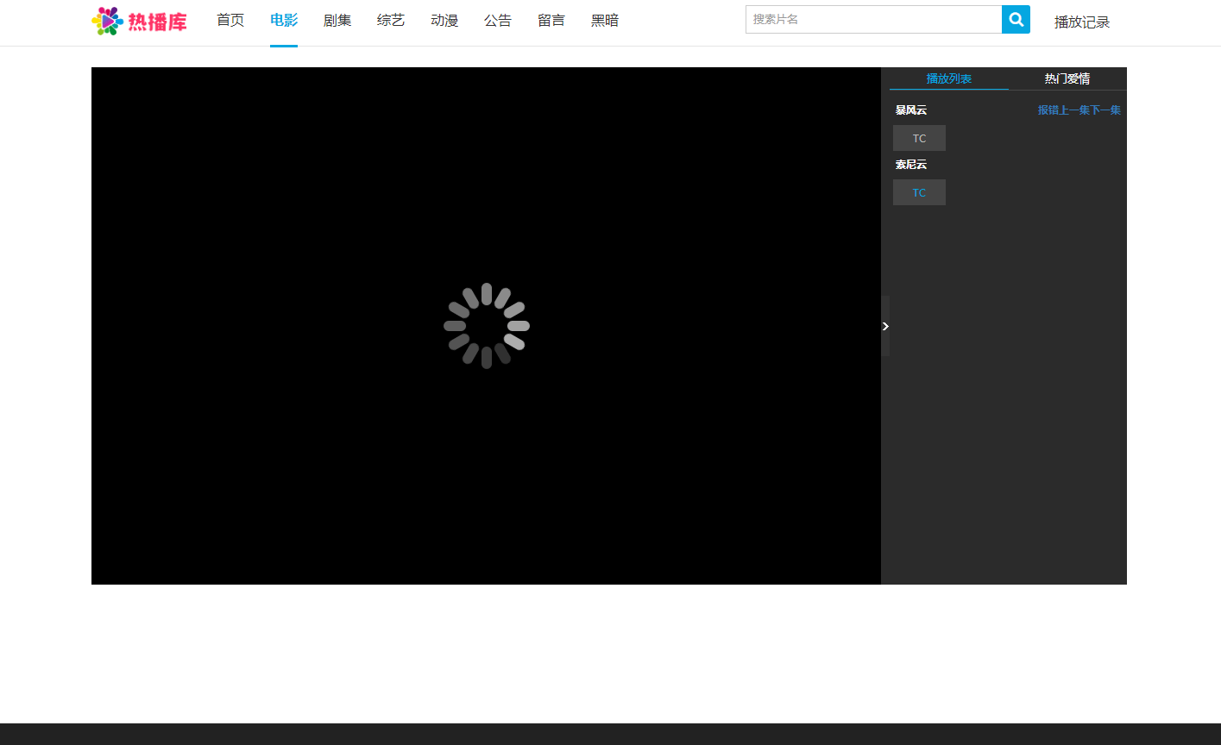
Task: Open the 动漫 anime section
Action: (x=444, y=21)
